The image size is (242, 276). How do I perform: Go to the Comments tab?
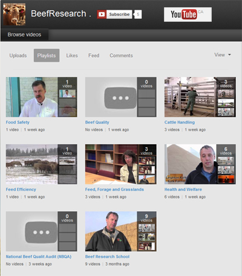click(121, 56)
